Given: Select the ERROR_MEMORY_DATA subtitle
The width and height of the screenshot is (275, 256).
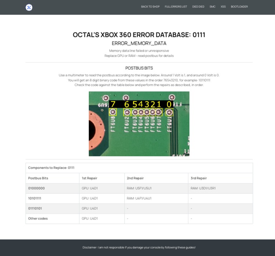Looking at the screenshot, I should (x=139, y=43).
